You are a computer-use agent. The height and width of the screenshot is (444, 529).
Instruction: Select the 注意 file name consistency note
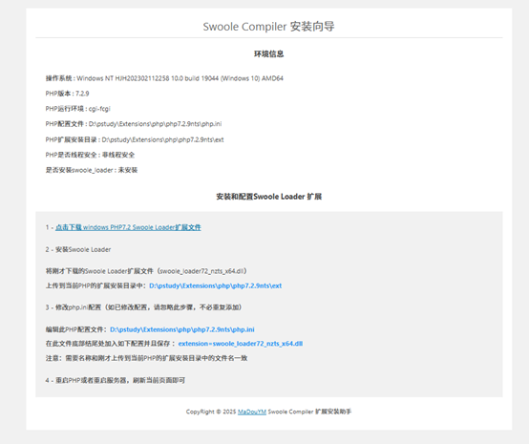coord(146,358)
